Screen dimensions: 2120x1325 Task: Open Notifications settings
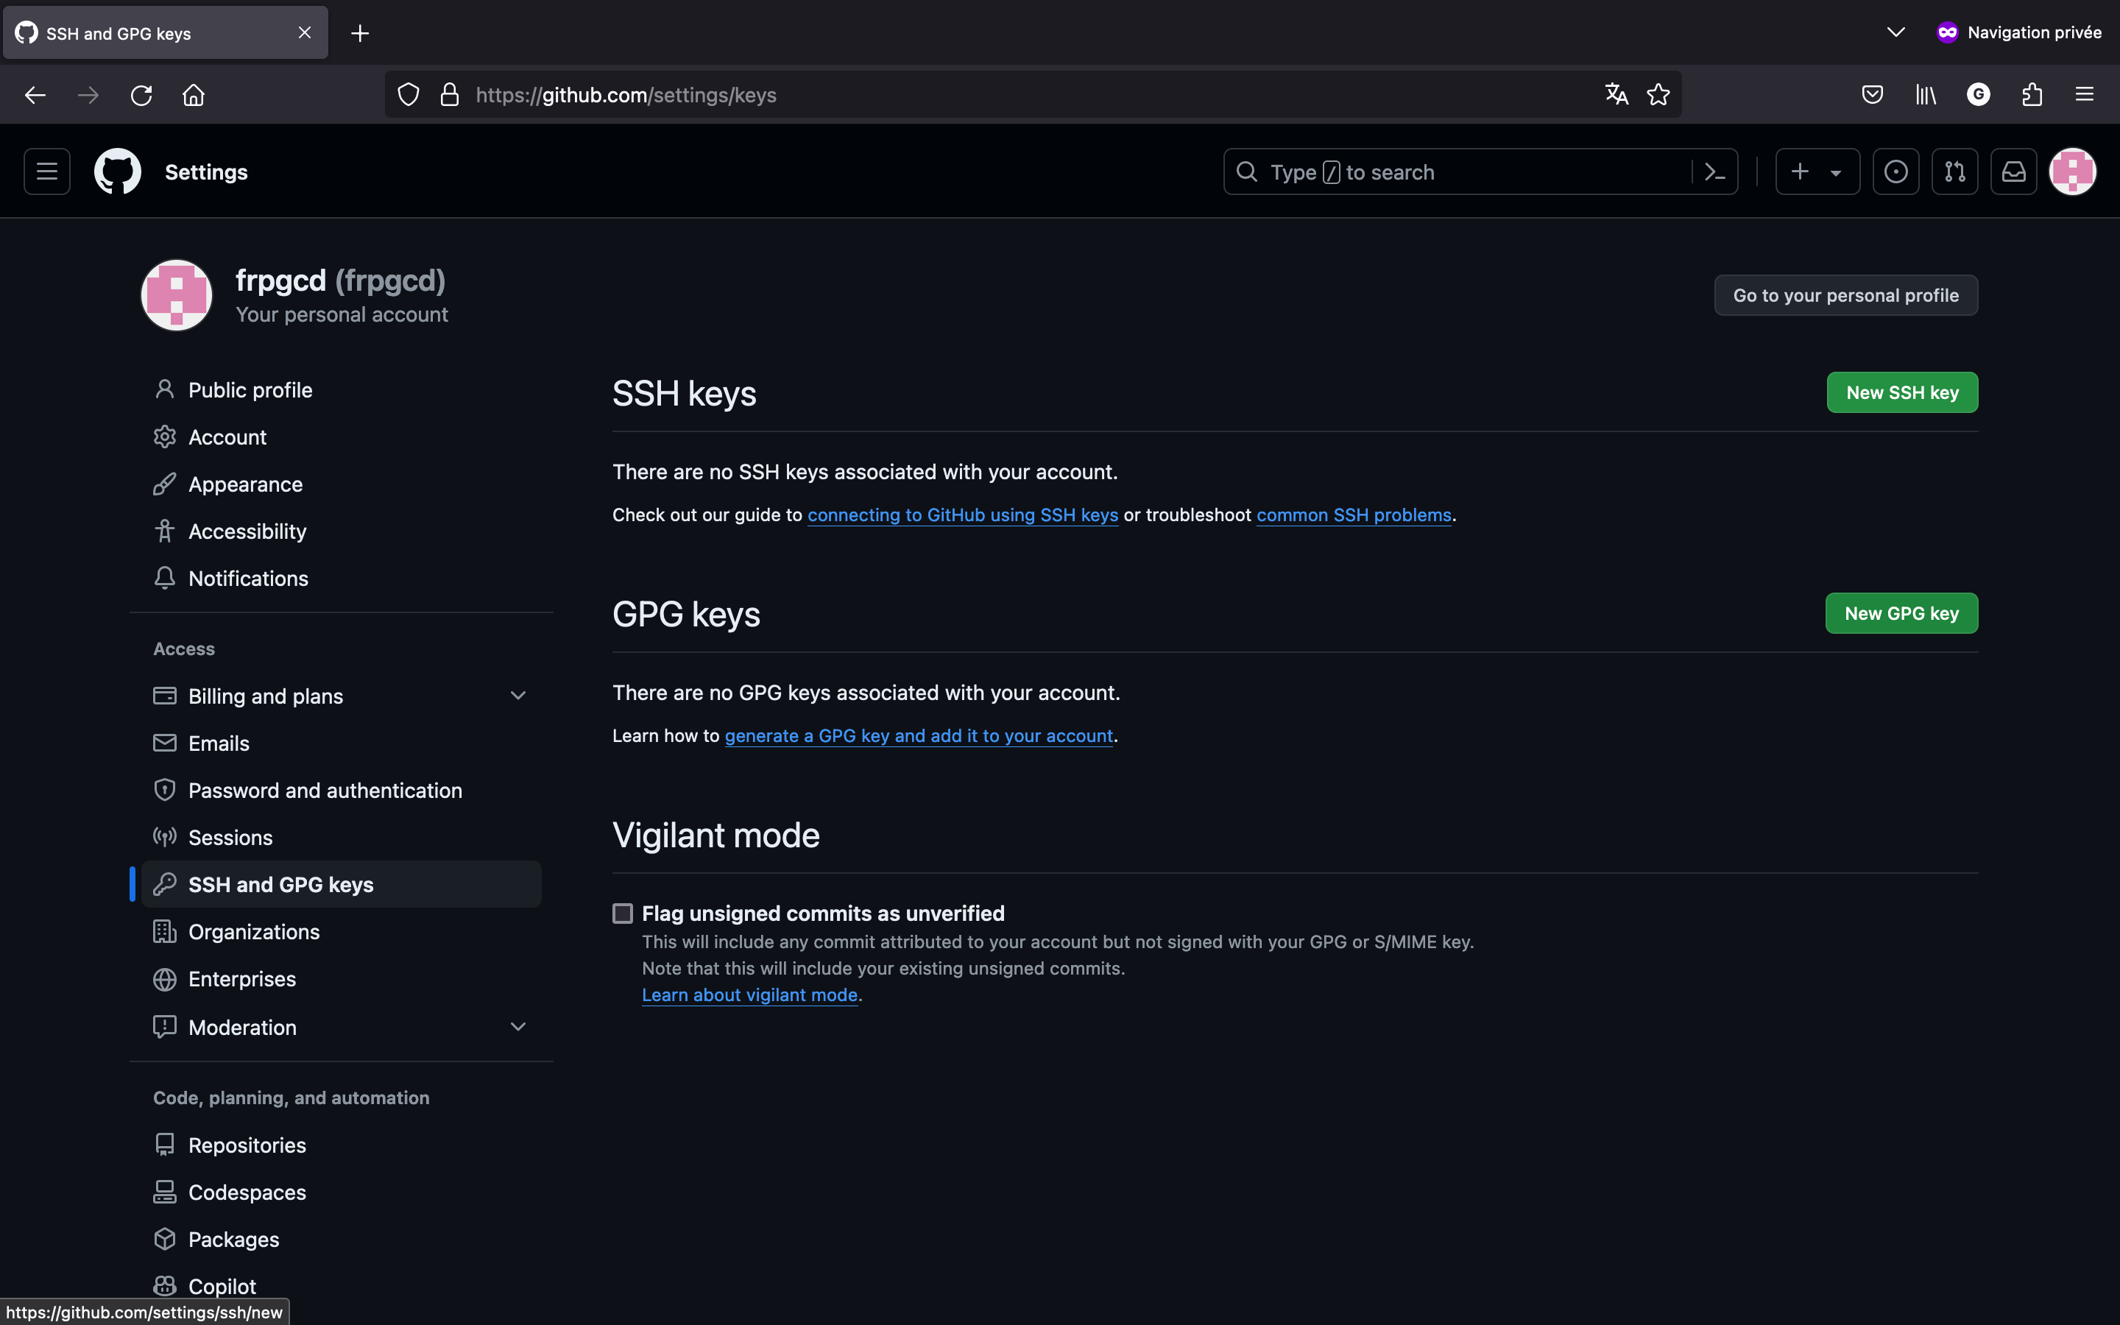[342, 579]
